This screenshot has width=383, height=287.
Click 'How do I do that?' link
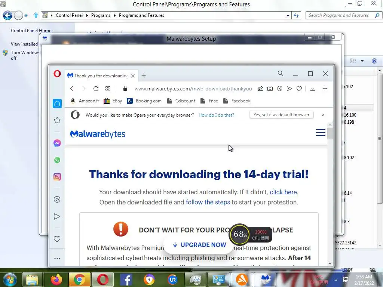[x=216, y=115]
